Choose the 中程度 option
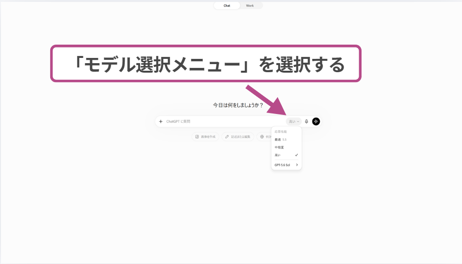 pyautogui.click(x=286, y=147)
